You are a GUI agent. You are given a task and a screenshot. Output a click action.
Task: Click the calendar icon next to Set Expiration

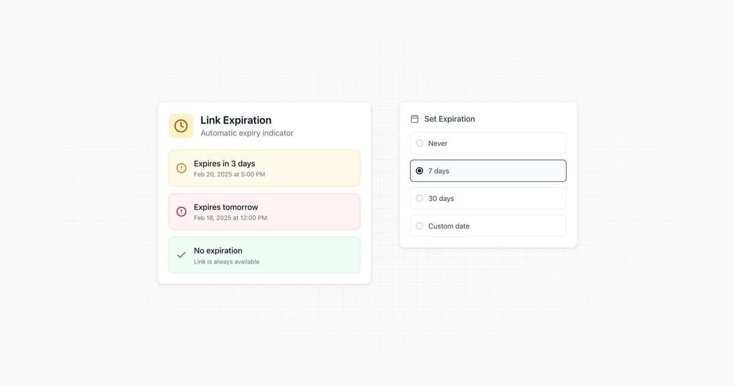[415, 119]
